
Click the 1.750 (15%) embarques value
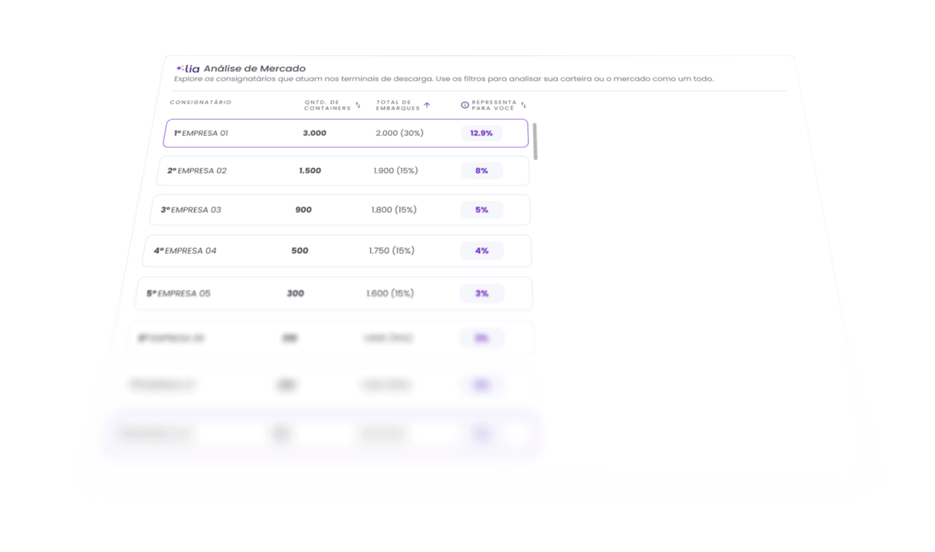[392, 251]
